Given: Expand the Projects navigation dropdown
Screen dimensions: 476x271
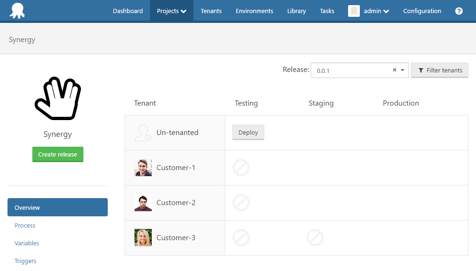Looking at the screenshot, I should [171, 11].
